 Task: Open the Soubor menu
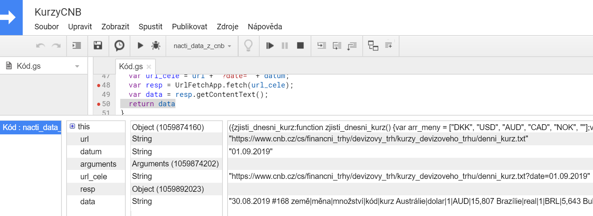coord(47,27)
